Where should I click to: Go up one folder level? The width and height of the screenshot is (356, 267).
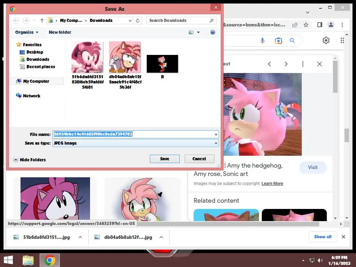(42, 21)
